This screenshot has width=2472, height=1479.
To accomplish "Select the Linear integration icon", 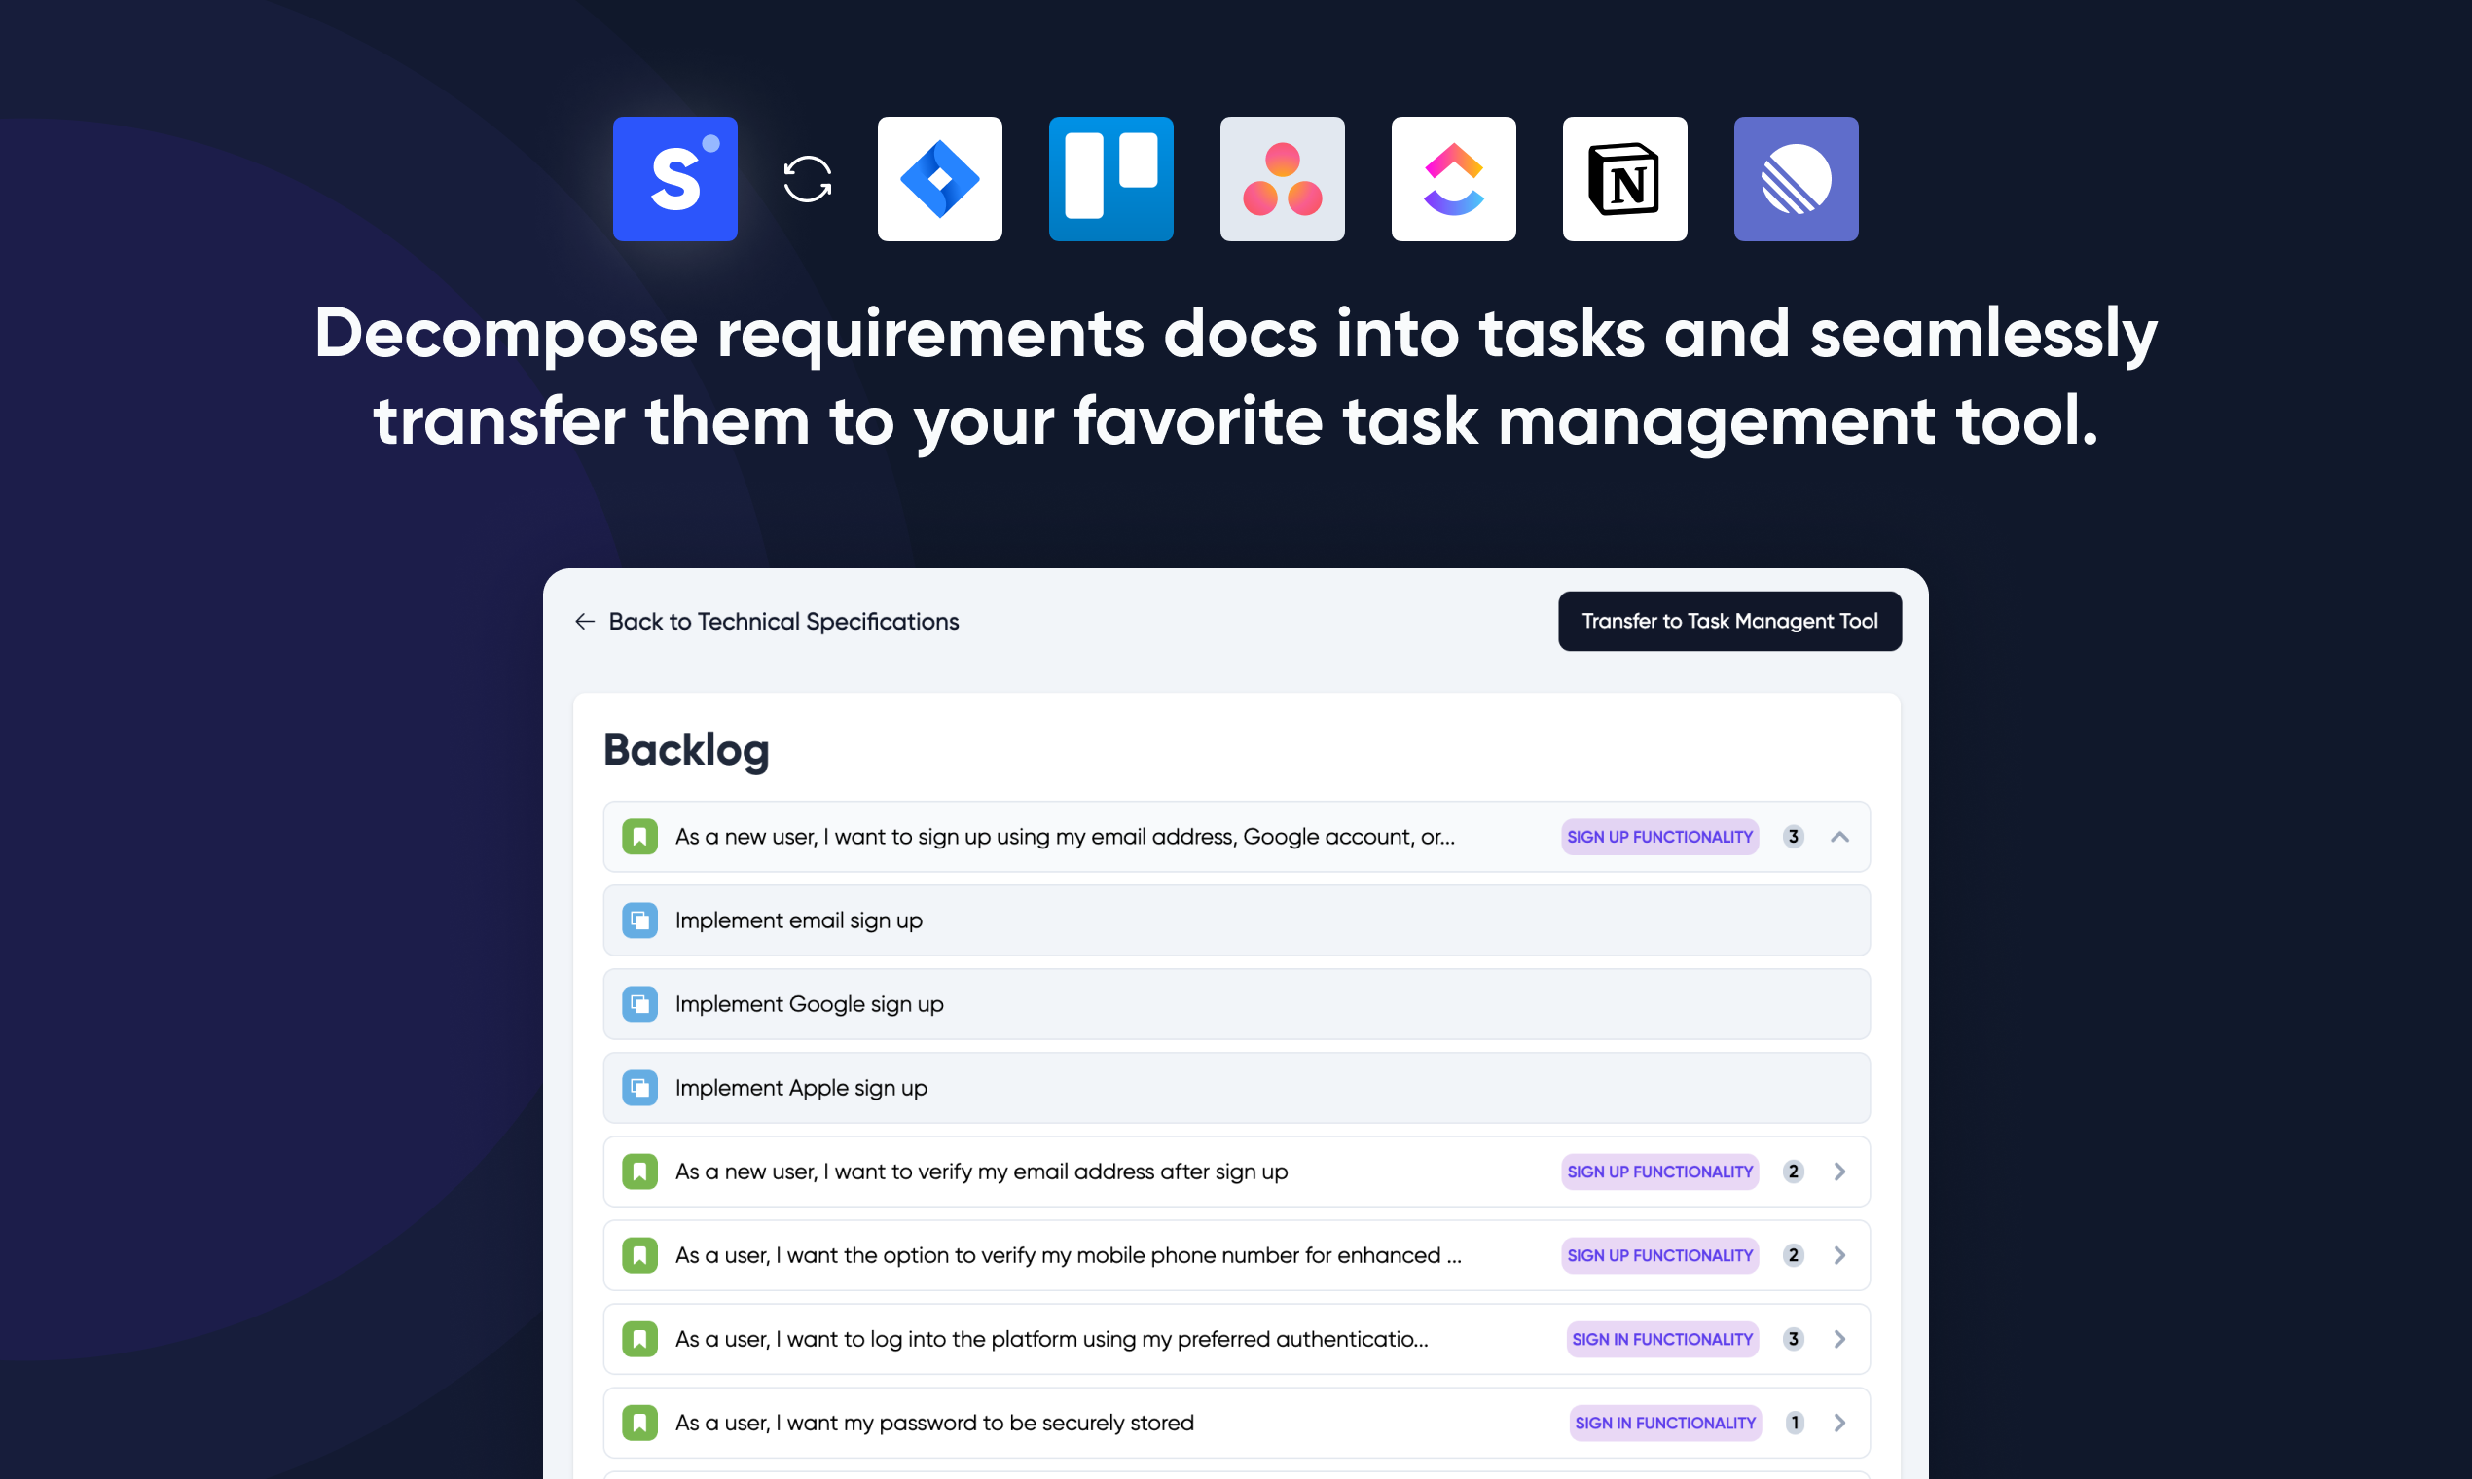I will click(1796, 178).
